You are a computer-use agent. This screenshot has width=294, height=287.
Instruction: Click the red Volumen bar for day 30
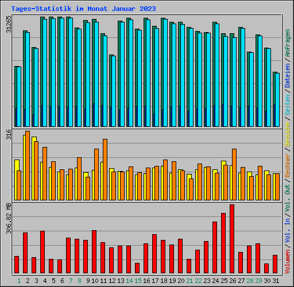click(266, 268)
